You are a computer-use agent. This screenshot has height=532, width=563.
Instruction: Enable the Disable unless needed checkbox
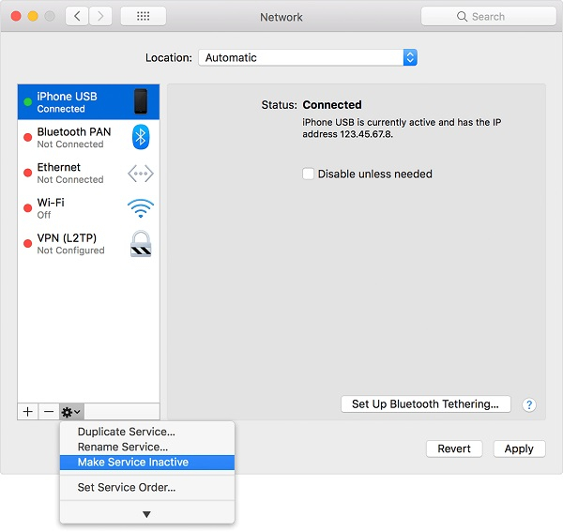click(308, 174)
